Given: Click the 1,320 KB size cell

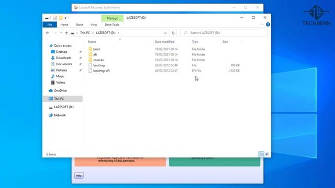Looking at the screenshot, I should click(234, 71).
